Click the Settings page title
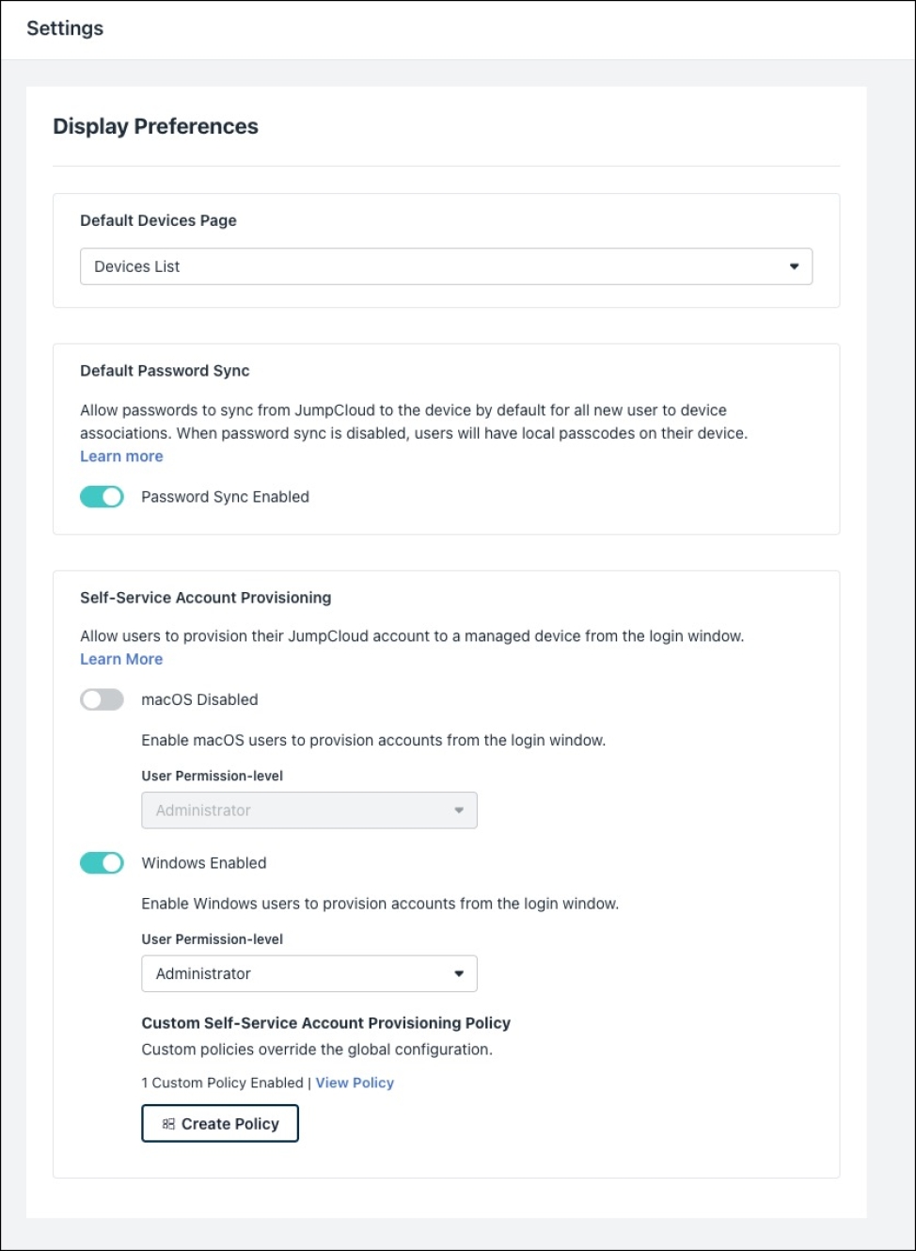 click(65, 28)
